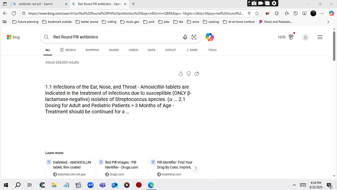Open new tab with plus button
Image resolution: width=337 pixels, height=190 pixels.
pos(133,4)
